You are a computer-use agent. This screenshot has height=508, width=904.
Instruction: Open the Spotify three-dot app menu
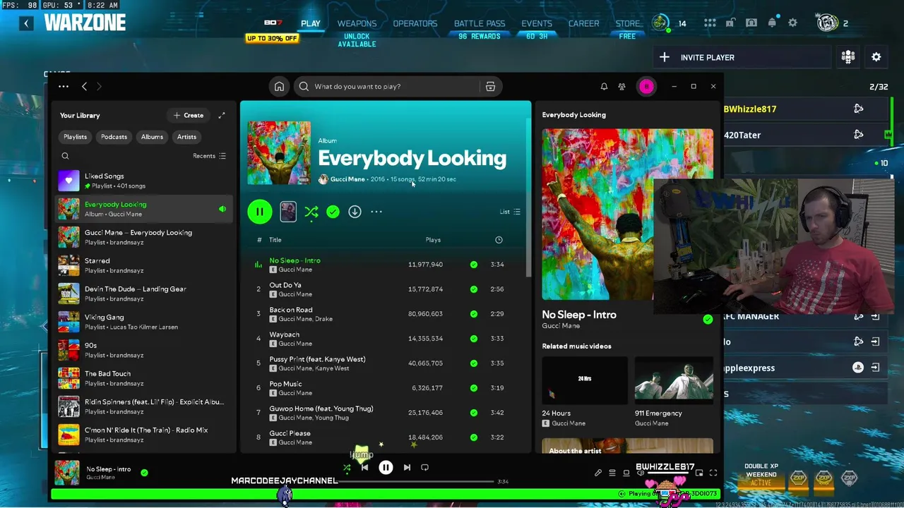(64, 87)
